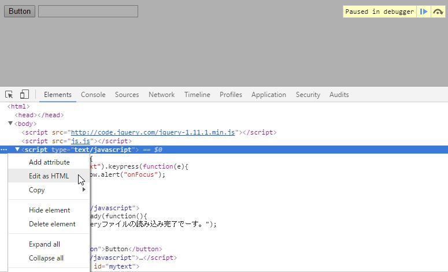The width and height of the screenshot is (448, 272).
Task: Select Edit as HTML menu entry
Action: [x=49, y=176]
